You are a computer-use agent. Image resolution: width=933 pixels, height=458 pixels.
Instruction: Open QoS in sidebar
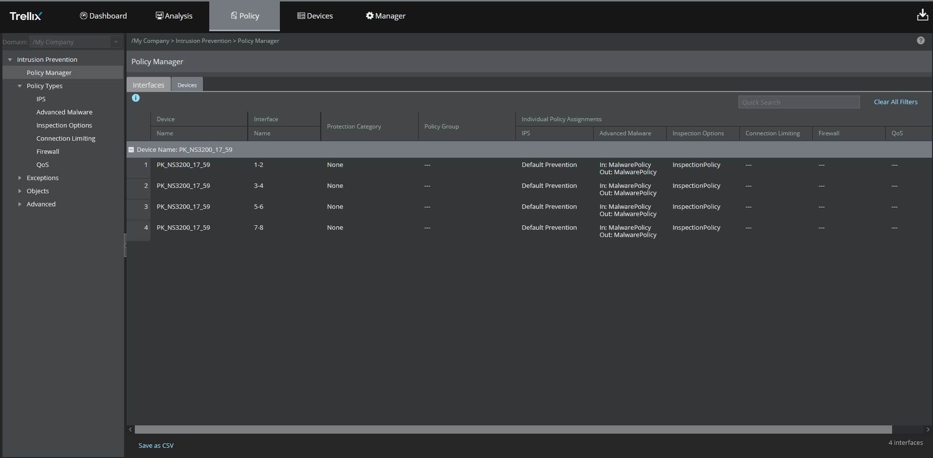click(42, 165)
